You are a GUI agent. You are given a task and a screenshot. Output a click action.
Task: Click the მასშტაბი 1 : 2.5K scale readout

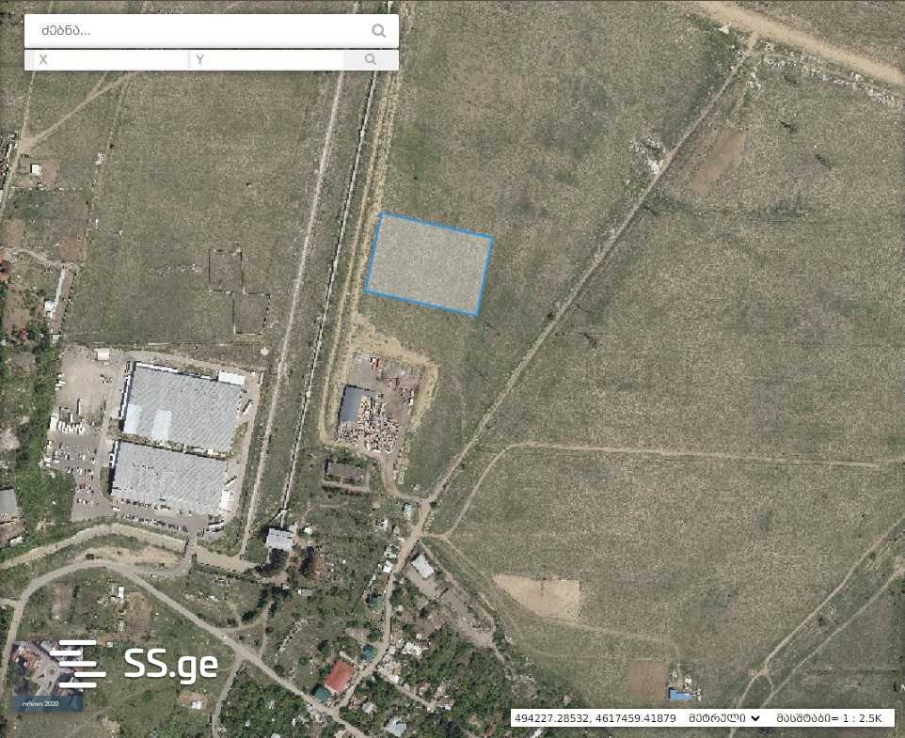pos(829,718)
